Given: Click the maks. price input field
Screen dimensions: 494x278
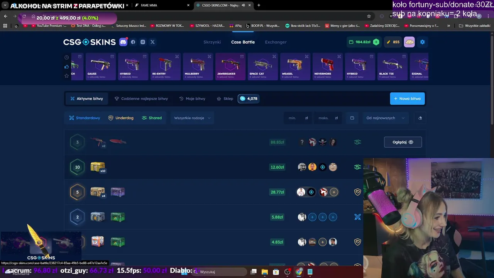Looking at the screenshot, I should 328,118.
